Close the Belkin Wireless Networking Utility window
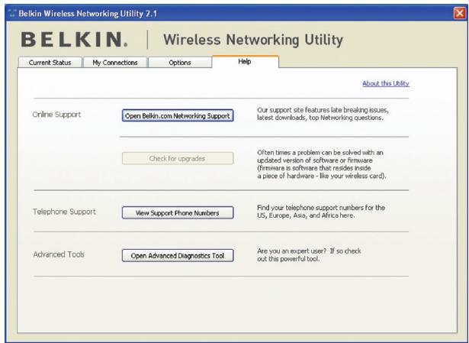The width and height of the screenshot is (469, 343). pyautogui.click(x=459, y=14)
